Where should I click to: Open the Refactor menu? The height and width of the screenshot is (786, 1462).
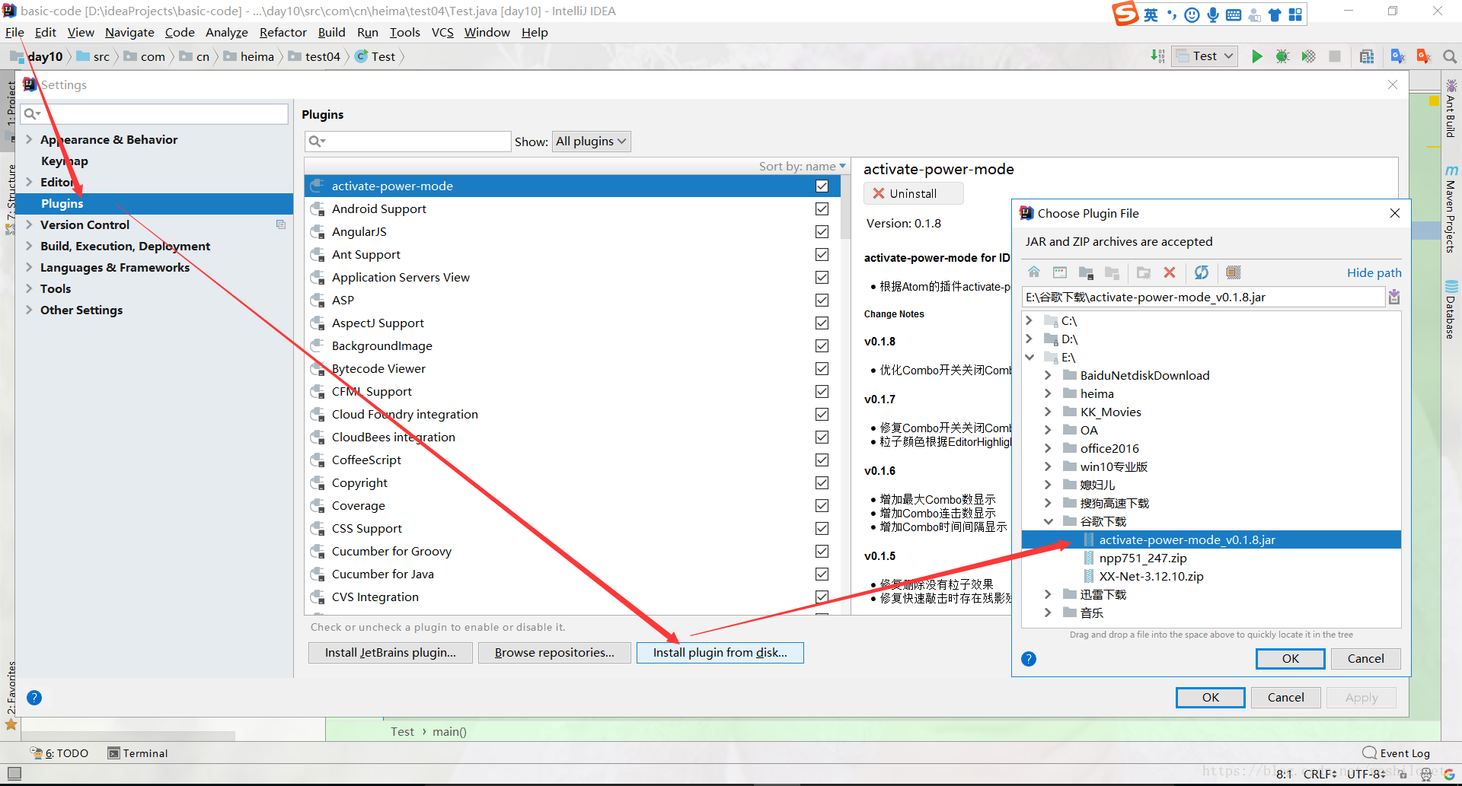pos(283,32)
